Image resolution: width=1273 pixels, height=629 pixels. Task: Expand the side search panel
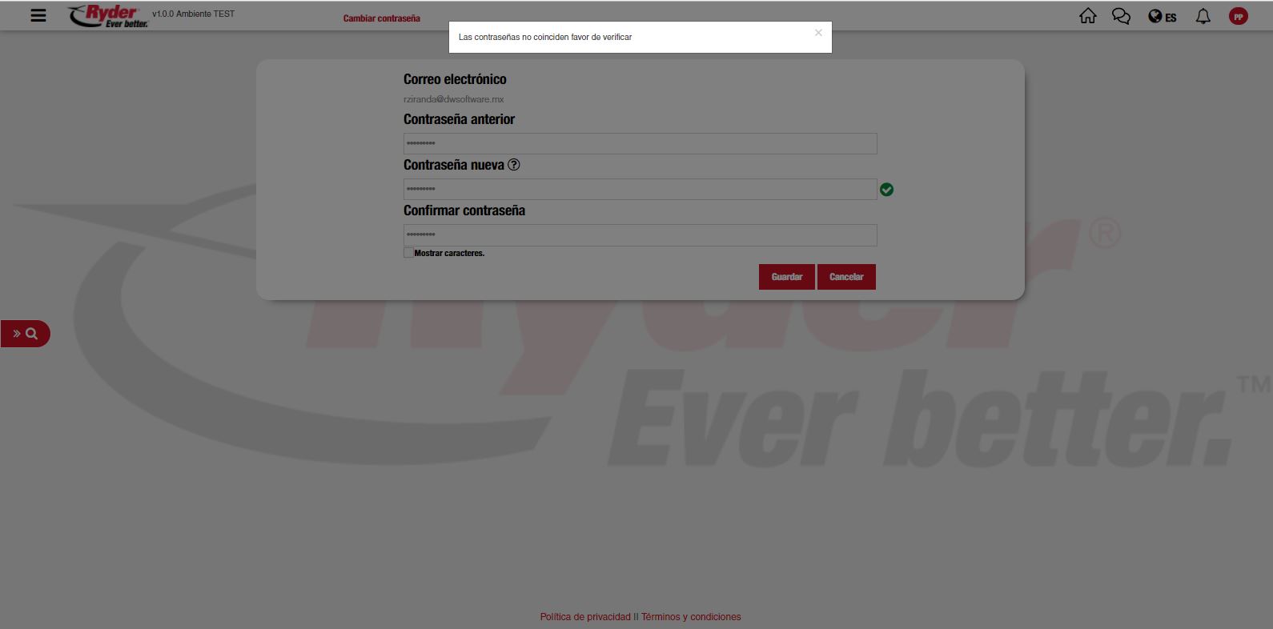25,334
